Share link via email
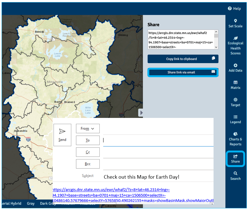Image resolution: width=250 pixels, height=211 pixels. point(183,72)
